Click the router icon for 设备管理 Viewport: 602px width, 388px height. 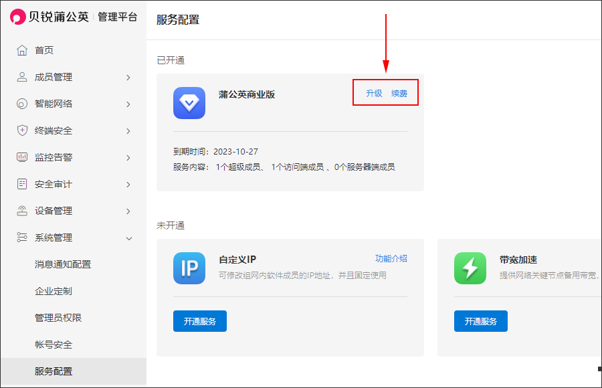click(x=22, y=211)
